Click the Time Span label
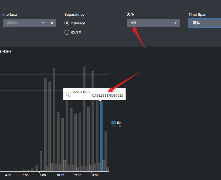The height and width of the screenshot is (180, 221). tap(197, 14)
